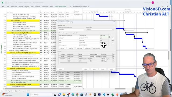Click the Move down arrow in Export Wizard
172x97 pixels.
tap(113, 43)
